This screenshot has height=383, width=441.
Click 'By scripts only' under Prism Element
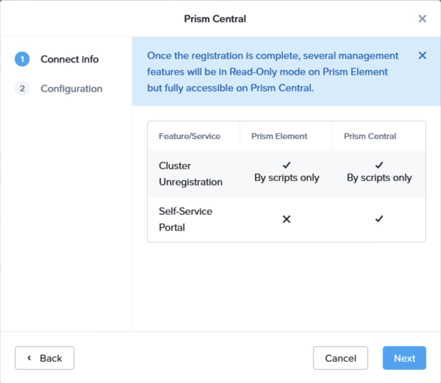[287, 178]
